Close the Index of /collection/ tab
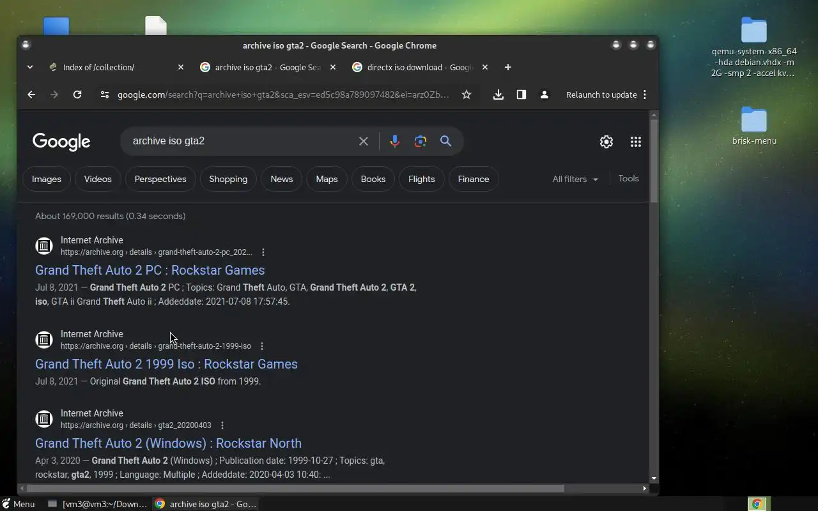This screenshot has width=818, height=511. (181, 67)
